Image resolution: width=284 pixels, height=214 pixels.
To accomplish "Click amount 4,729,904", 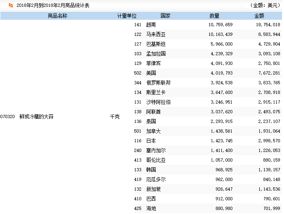I will coord(269,44).
